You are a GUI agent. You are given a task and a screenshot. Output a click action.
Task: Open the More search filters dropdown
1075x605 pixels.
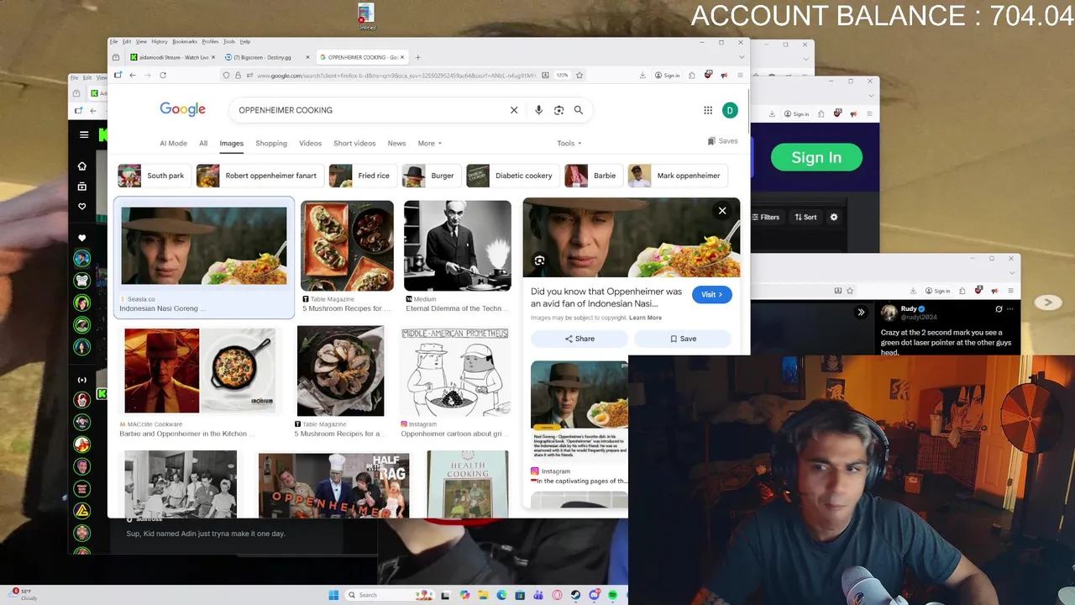430,144
